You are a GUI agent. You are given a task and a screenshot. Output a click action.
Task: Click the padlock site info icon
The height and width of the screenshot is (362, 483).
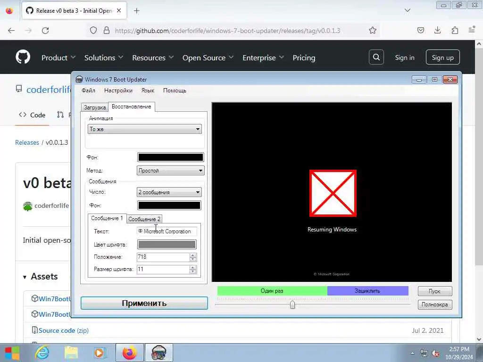click(107, 30)
